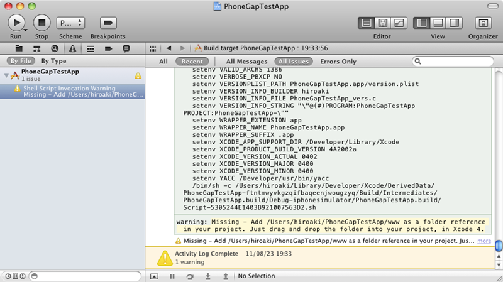This screenshot has height=282, width=503.
Task: Click the Step Over debug button
Action: pyautogui.click(x=190, y=276)
